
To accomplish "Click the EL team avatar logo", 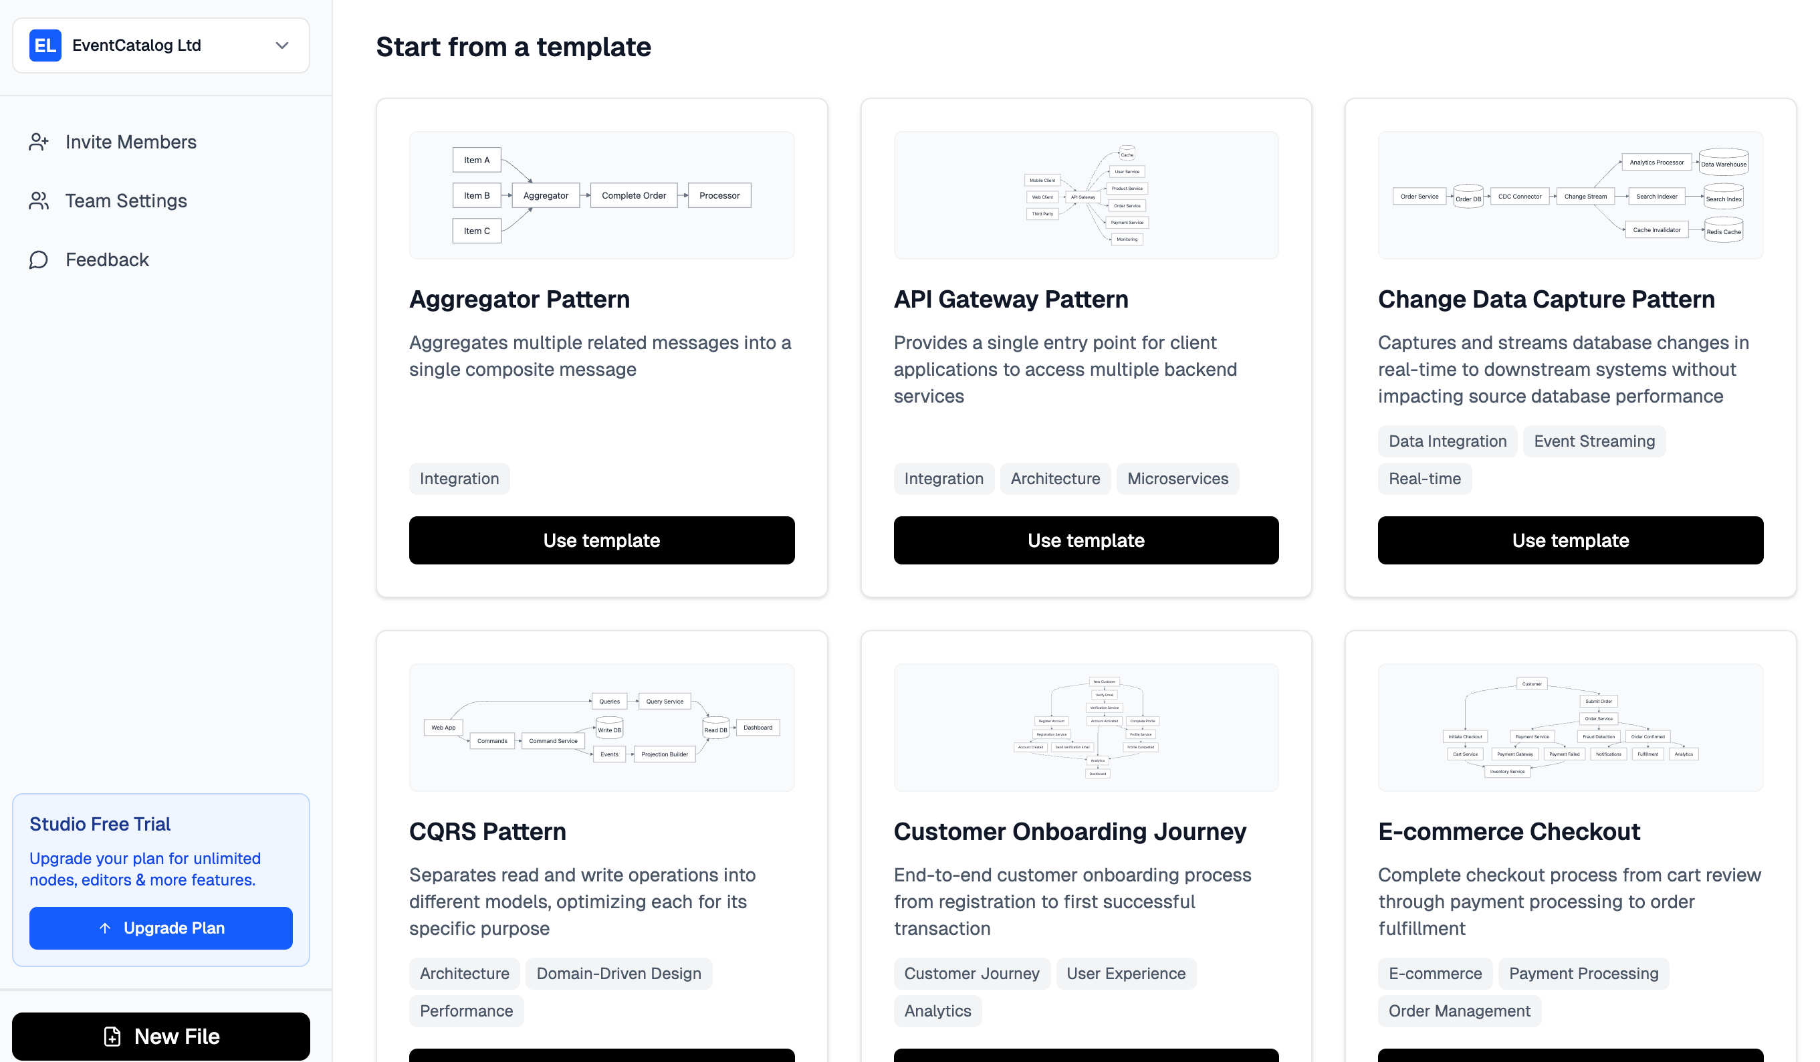I will [x=45, y=45].
